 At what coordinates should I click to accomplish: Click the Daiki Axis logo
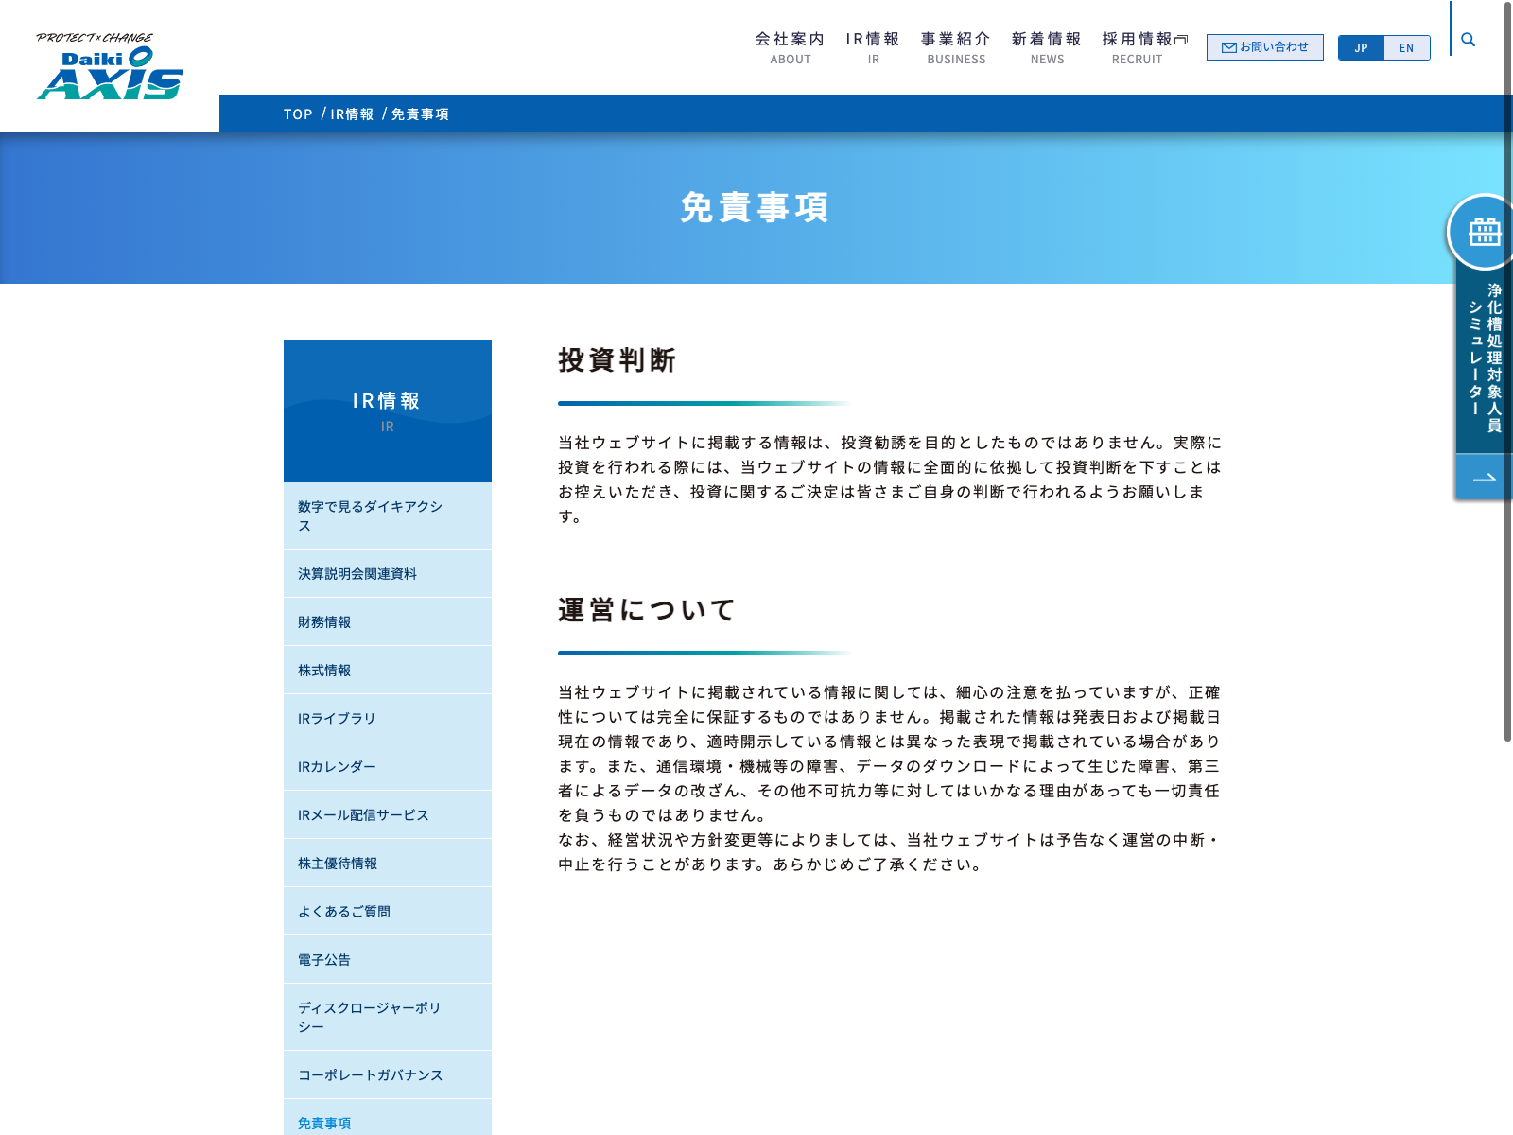[110, 67]
